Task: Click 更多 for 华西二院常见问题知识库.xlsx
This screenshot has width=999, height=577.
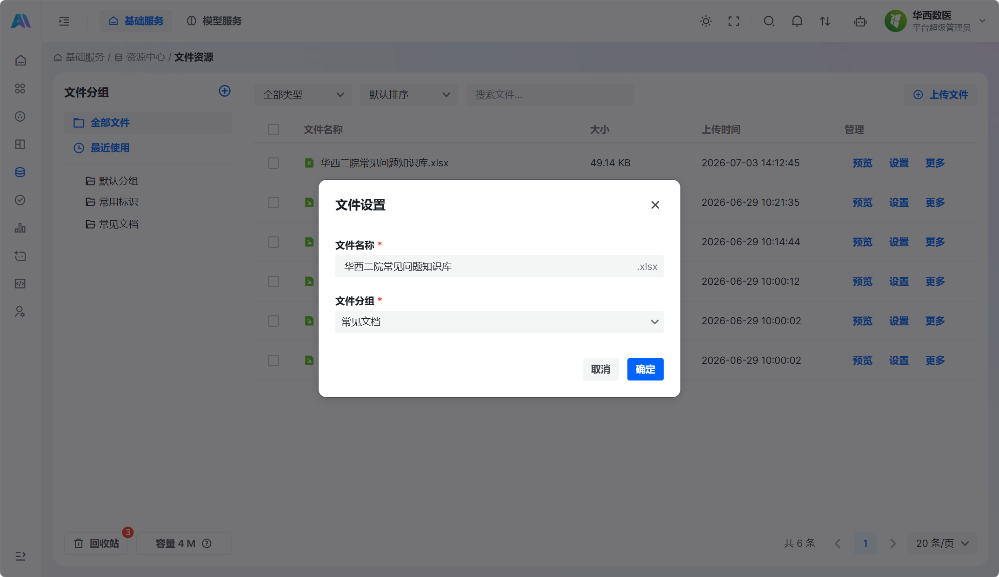Action: tap(935, 163)
